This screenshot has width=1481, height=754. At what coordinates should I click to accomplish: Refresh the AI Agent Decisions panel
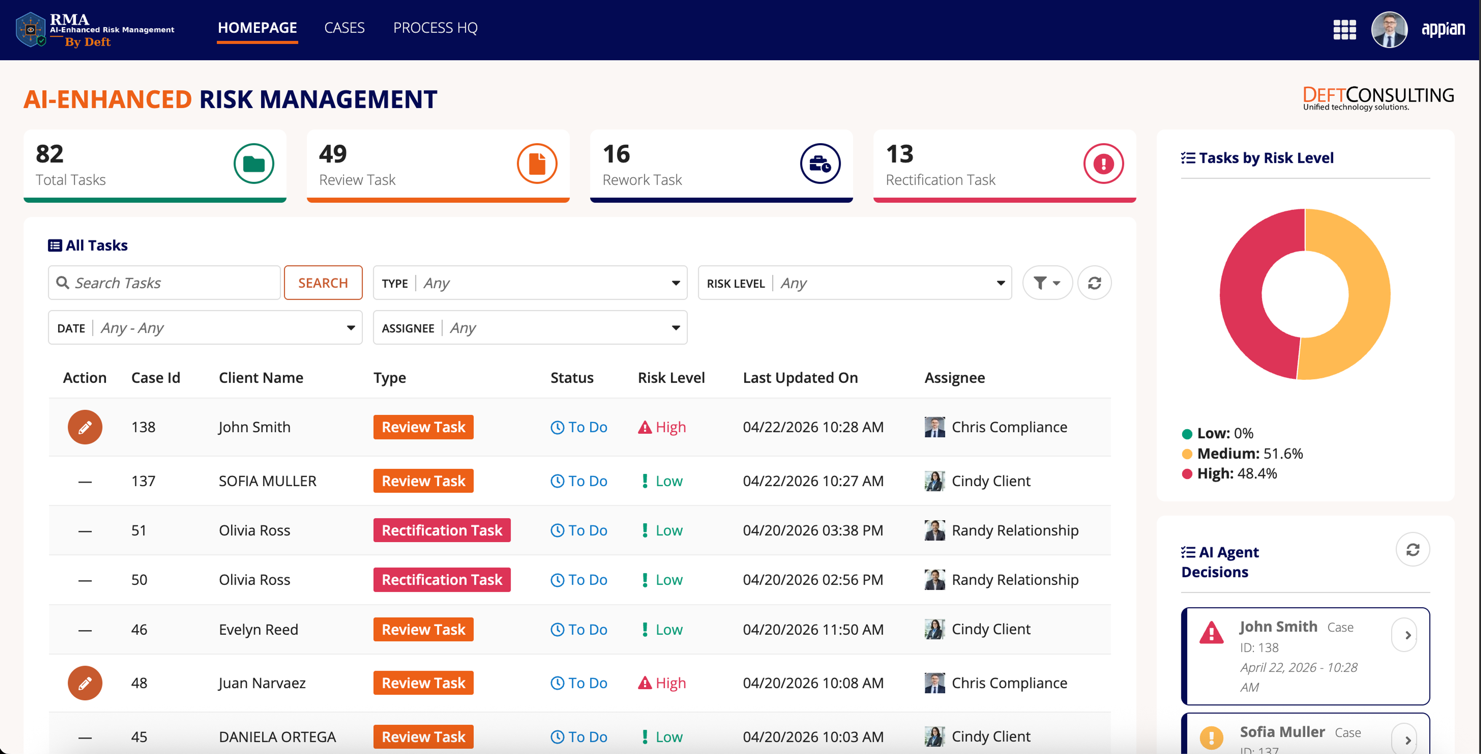(x=1413, y=550)
